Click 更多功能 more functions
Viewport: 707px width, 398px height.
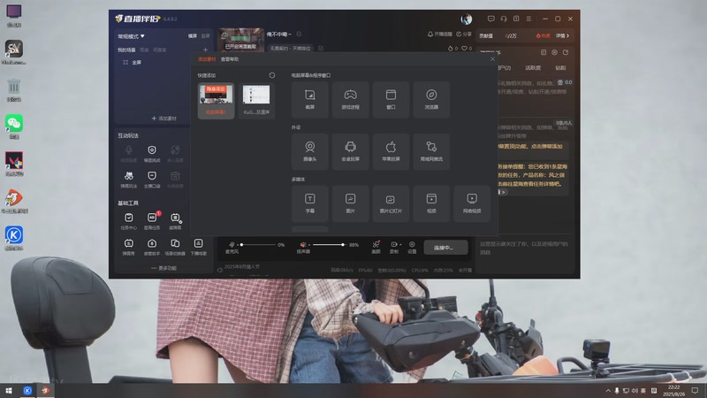tap(164, 268)
